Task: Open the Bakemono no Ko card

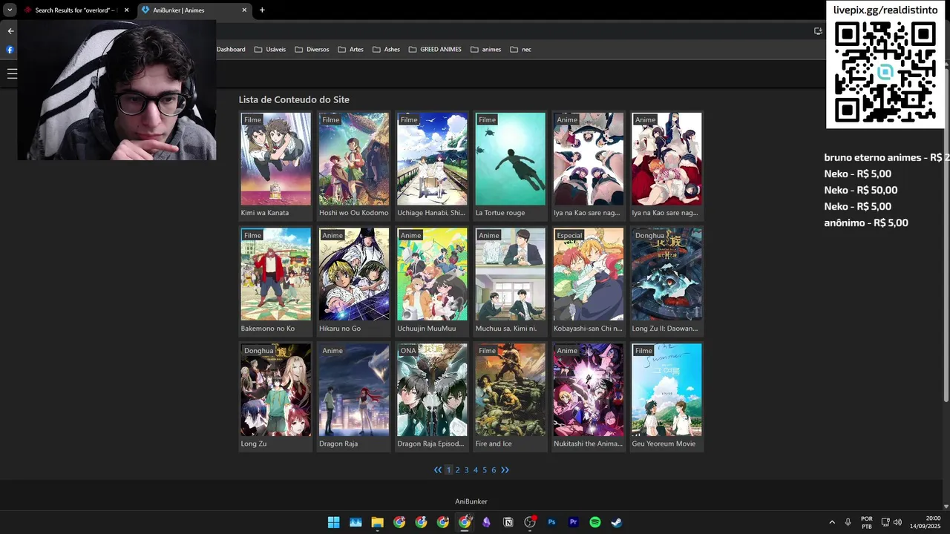Action: (x=275, y=282)
